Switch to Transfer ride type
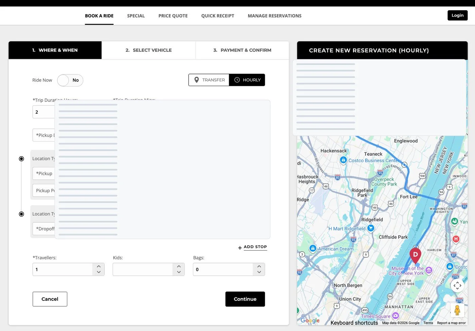 pos(209,80)
